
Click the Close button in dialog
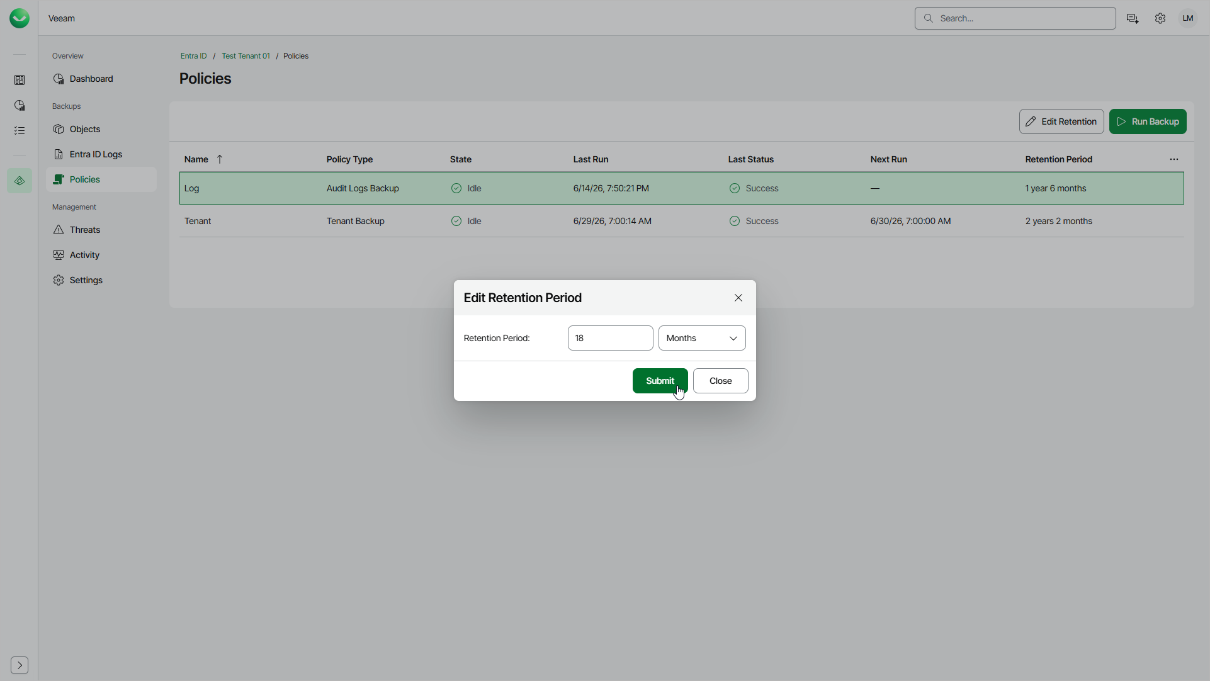[x=720, y=381]
